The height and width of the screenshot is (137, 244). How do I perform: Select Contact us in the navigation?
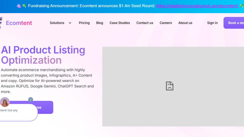(145, 23)
